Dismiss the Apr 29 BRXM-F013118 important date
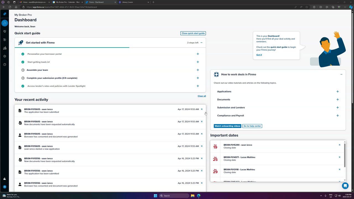This screenshot has height=199, width=354. tap(340, 169)
